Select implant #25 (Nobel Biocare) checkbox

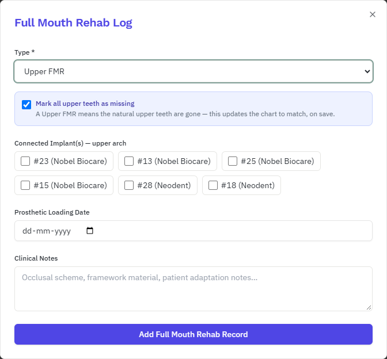[x=233, y=161]
